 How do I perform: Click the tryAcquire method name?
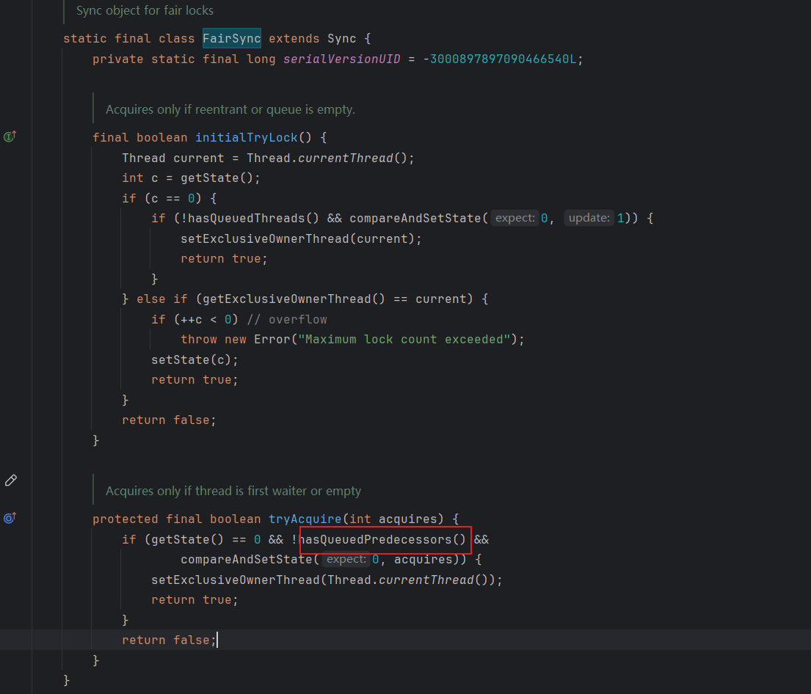(305, 519)
